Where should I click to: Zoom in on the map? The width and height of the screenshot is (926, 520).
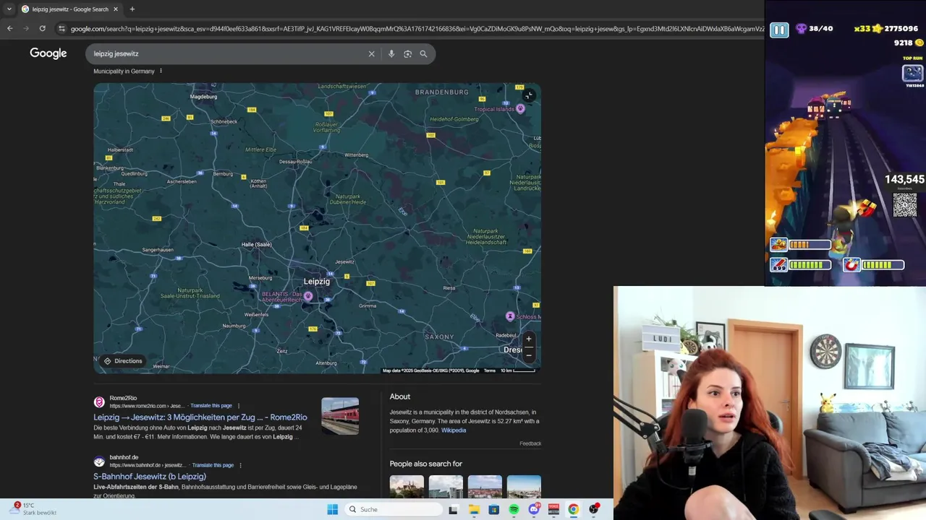click(x=529, y=339)
